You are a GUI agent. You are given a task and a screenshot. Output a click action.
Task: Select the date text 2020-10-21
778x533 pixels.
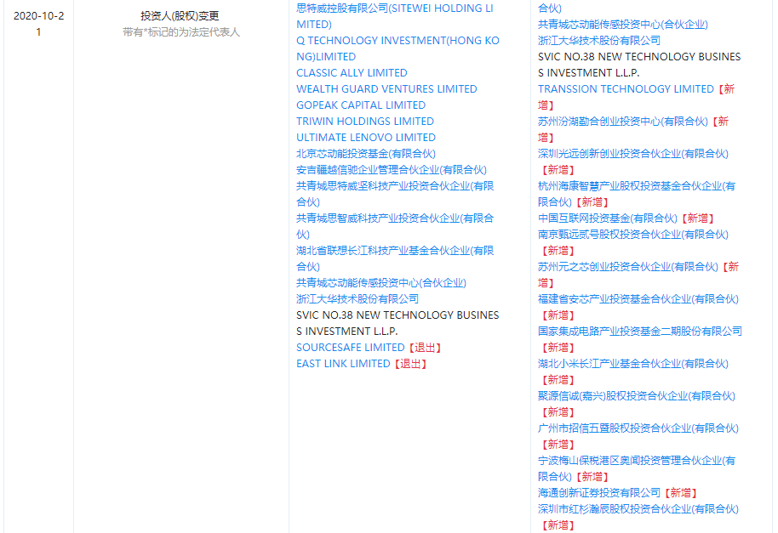pos(38,24)
